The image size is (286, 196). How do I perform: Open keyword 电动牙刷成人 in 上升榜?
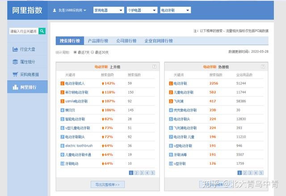point(75,84)
